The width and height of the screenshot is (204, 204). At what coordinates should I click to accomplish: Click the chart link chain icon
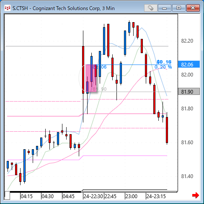[x=150, y=8]
